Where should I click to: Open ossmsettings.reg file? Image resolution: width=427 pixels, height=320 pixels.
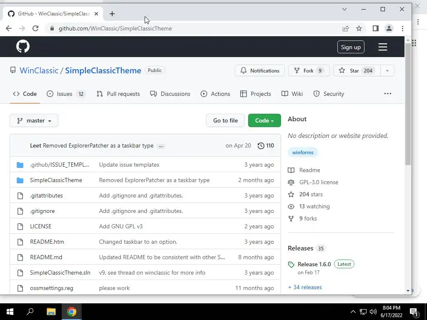click(x=51, y=288)
